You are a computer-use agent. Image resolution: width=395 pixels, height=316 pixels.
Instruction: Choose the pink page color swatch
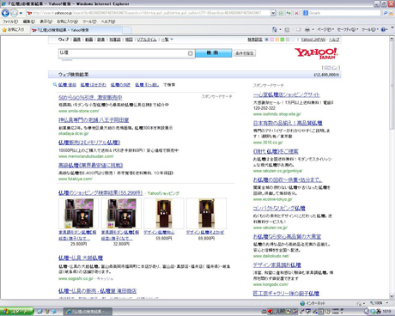tap(271, 39)
